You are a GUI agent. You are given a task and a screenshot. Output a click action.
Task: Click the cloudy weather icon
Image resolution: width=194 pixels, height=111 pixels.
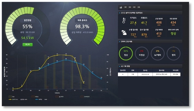pyautogui.click(x=124, y=33)
